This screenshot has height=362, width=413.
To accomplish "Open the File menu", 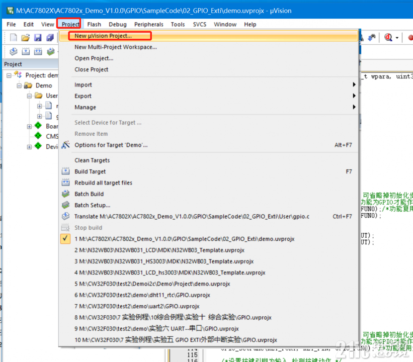I will click(11, 24).
